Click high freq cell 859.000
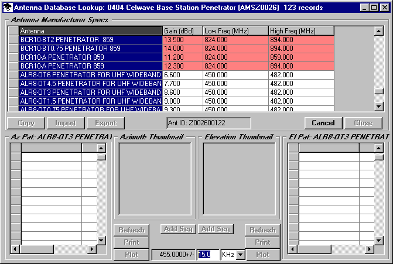This screenshot has width=393, height=264. coord(301,57)
